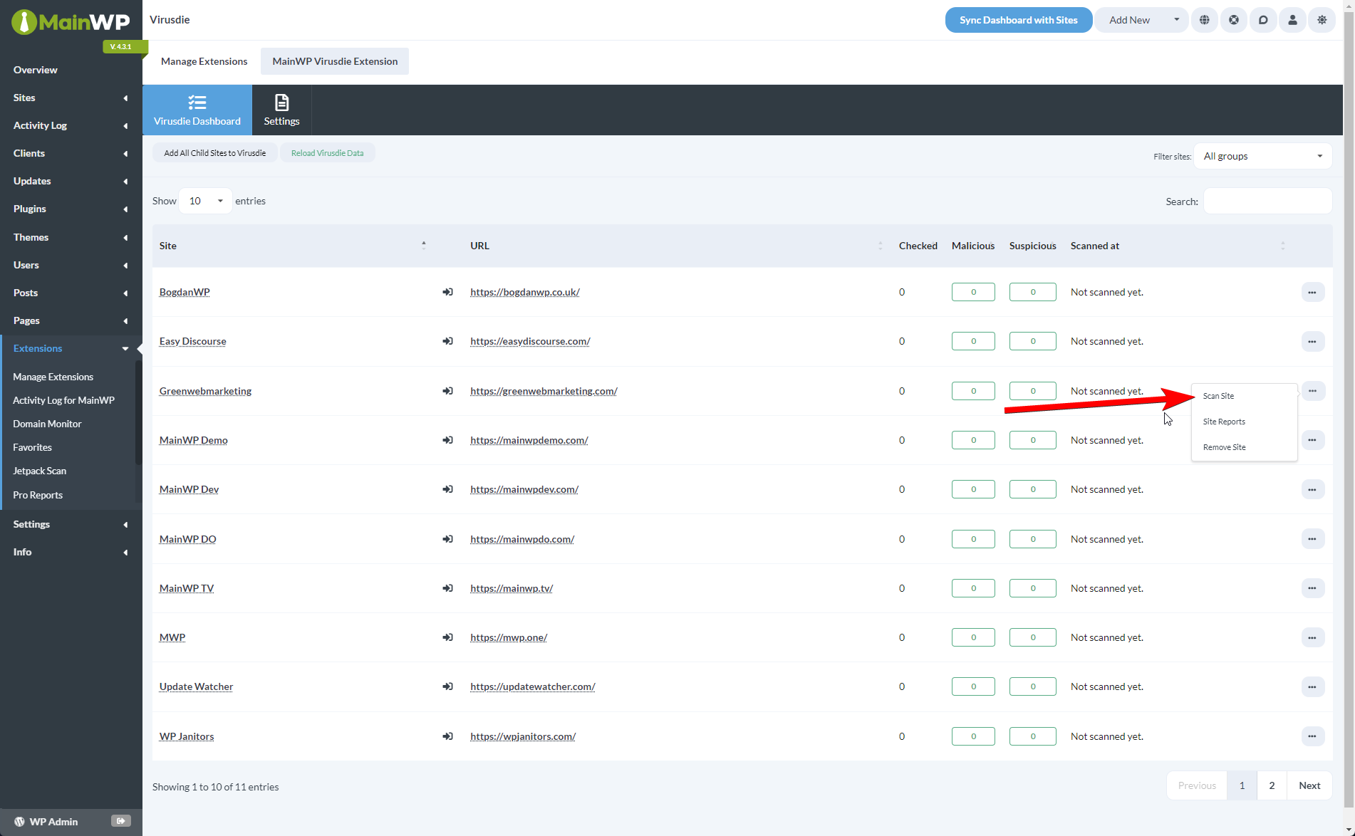Screen dimensions: 1355x836
Task: Open the MainWP Virusdie Extension tab
Action: point(335,61)
